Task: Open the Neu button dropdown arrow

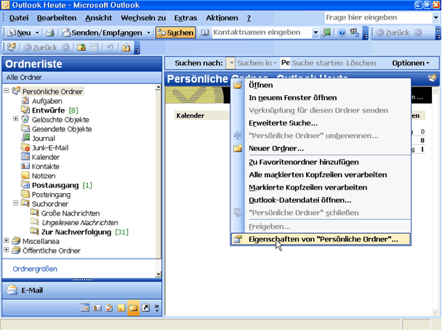Action: pos(37,33)
